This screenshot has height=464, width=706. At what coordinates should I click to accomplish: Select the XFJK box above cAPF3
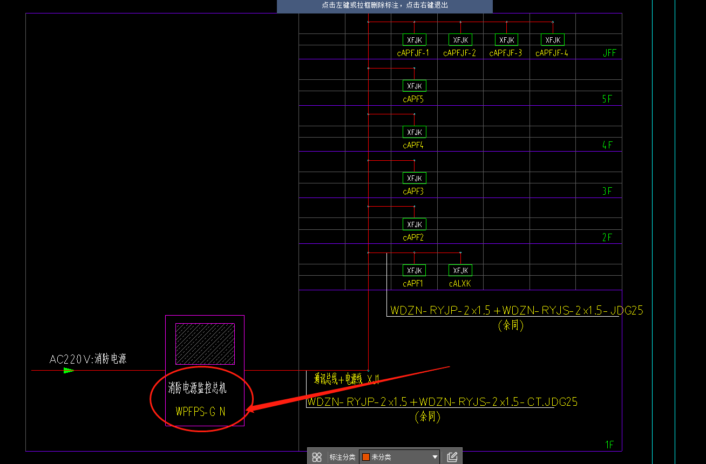click(415, 178)
